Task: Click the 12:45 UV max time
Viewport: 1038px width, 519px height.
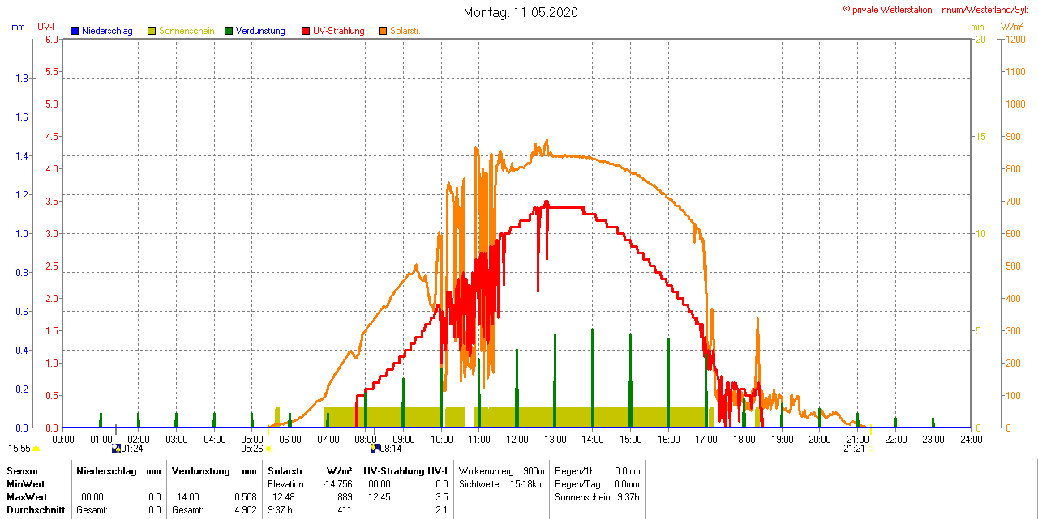Action: (x=380, y=496)
